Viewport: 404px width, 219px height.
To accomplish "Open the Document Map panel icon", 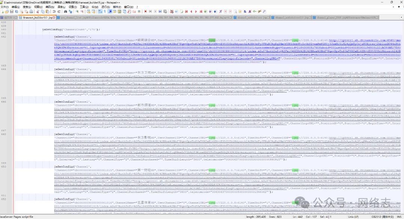I will click(120, 12).
